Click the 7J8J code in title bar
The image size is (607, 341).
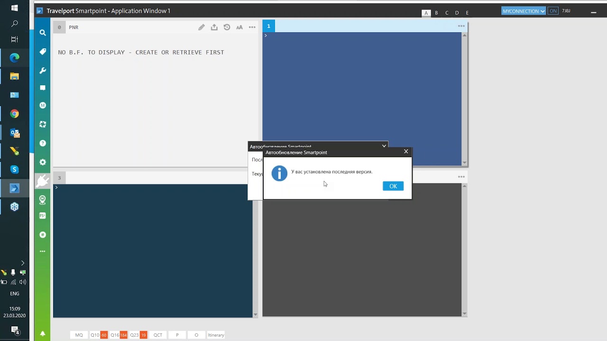click(566, 11)
